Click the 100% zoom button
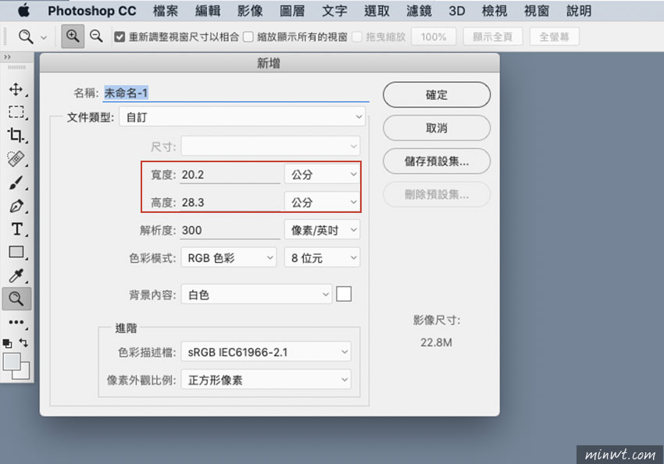This screenshot has width=664, height=464. (434, 37)
